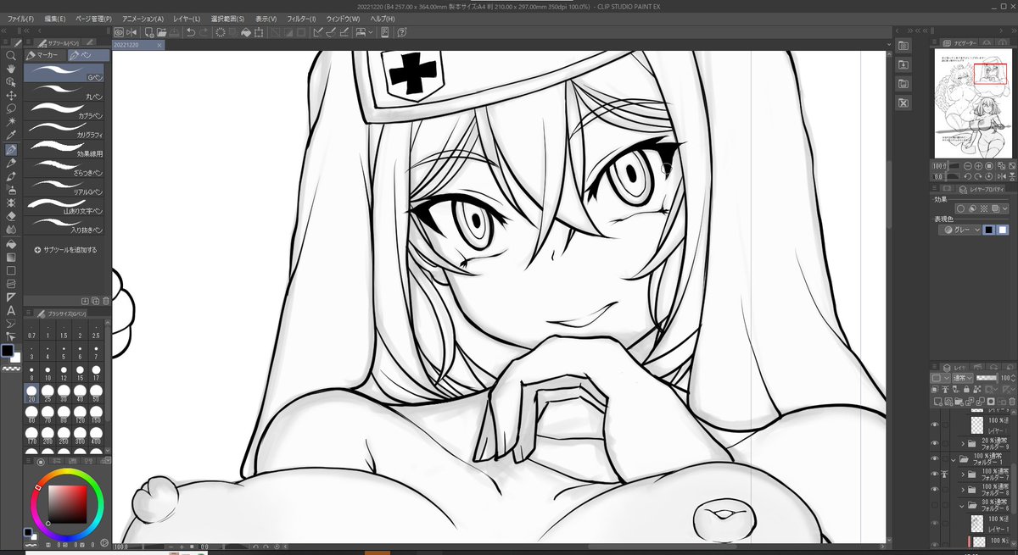Screen dimensions: 1018x555
Task: Click the layer opacity slider
Action: [x=987, y=377]
